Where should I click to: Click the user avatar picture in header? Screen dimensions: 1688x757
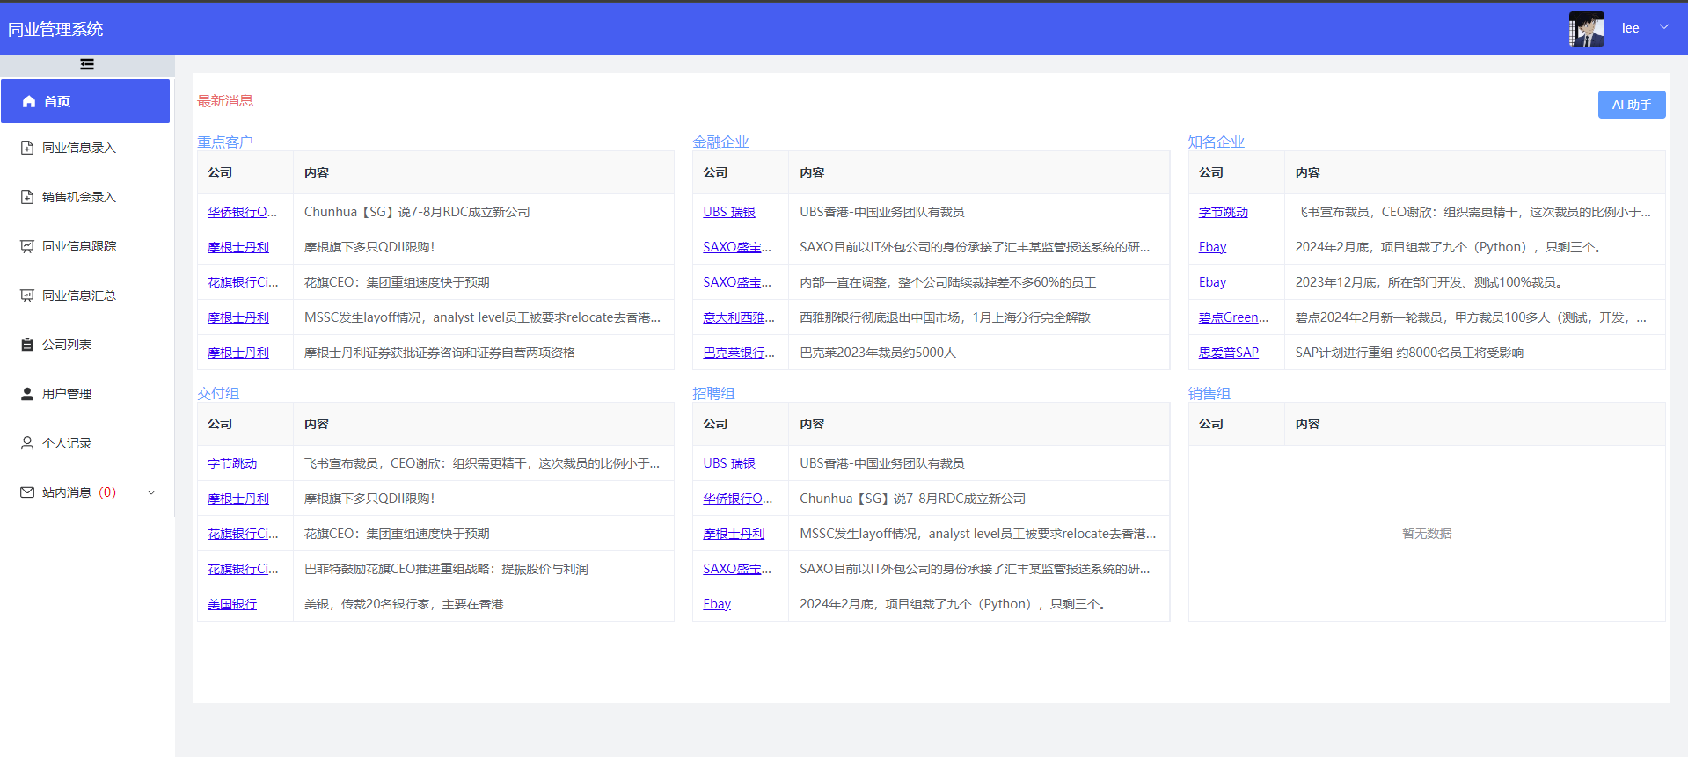click(x=1587, y=29)
